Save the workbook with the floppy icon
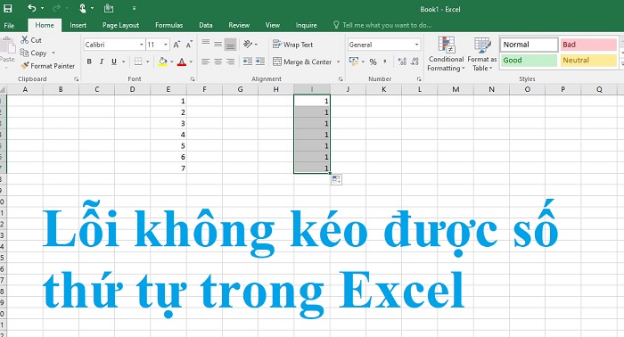Image resolution: width=624 pixels, height=337 pixels. pyautogui.click(x=7, y=8)
